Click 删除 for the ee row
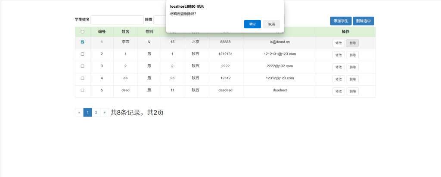The width and height of the screenshot is (441, 177). pyautogui.click(x=352, y=79)
